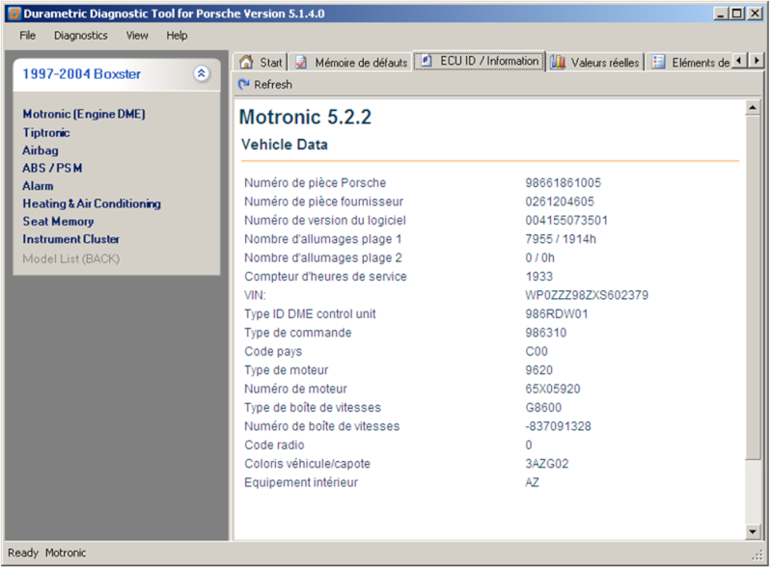The image size is (772, 568).
Task: Switch to the ECU ID / Information tab
Action: 480,61
